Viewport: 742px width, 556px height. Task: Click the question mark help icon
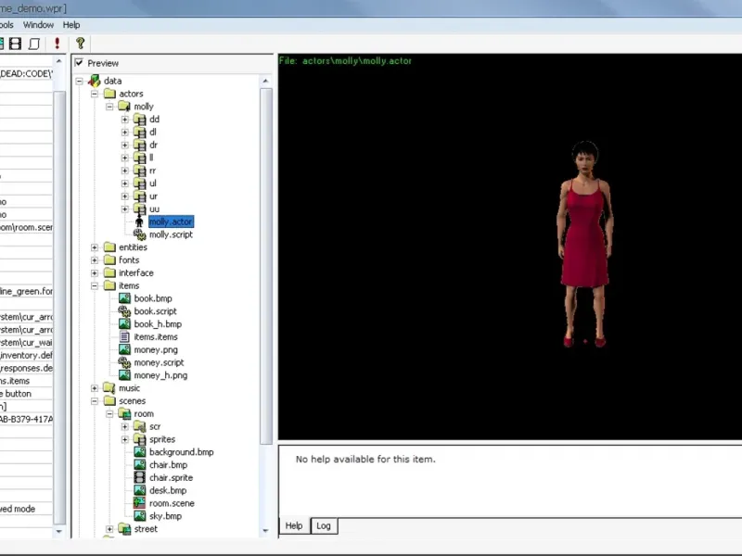(80, 44)
